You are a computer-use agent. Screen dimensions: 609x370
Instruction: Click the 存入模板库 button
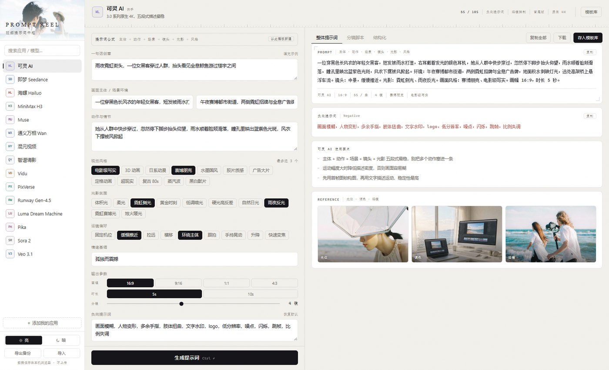(588, 38)
